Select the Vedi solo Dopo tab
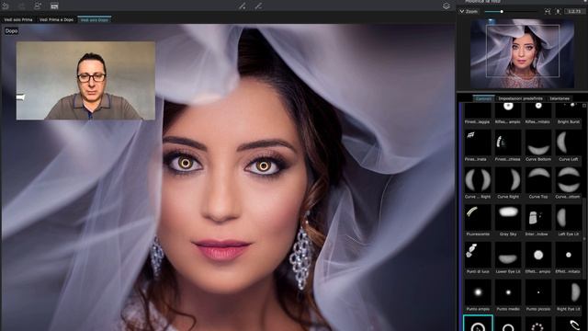The image size is (588, 331). pos(95,19)
